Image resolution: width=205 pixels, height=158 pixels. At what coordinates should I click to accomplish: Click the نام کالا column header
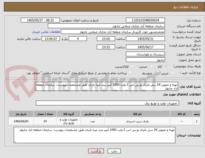click(x=137, y=114)
